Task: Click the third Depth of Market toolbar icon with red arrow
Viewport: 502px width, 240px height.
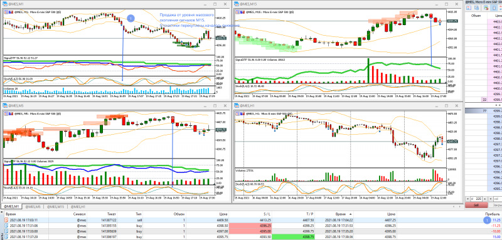Action: (x=486, y=8)
